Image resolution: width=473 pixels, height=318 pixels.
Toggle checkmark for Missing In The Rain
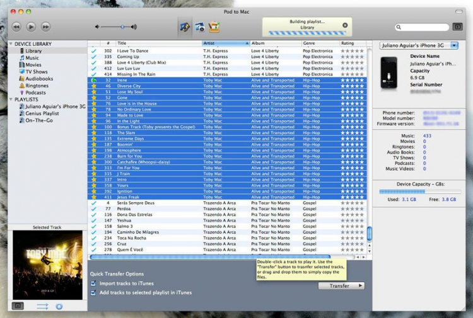pos(94,74)
